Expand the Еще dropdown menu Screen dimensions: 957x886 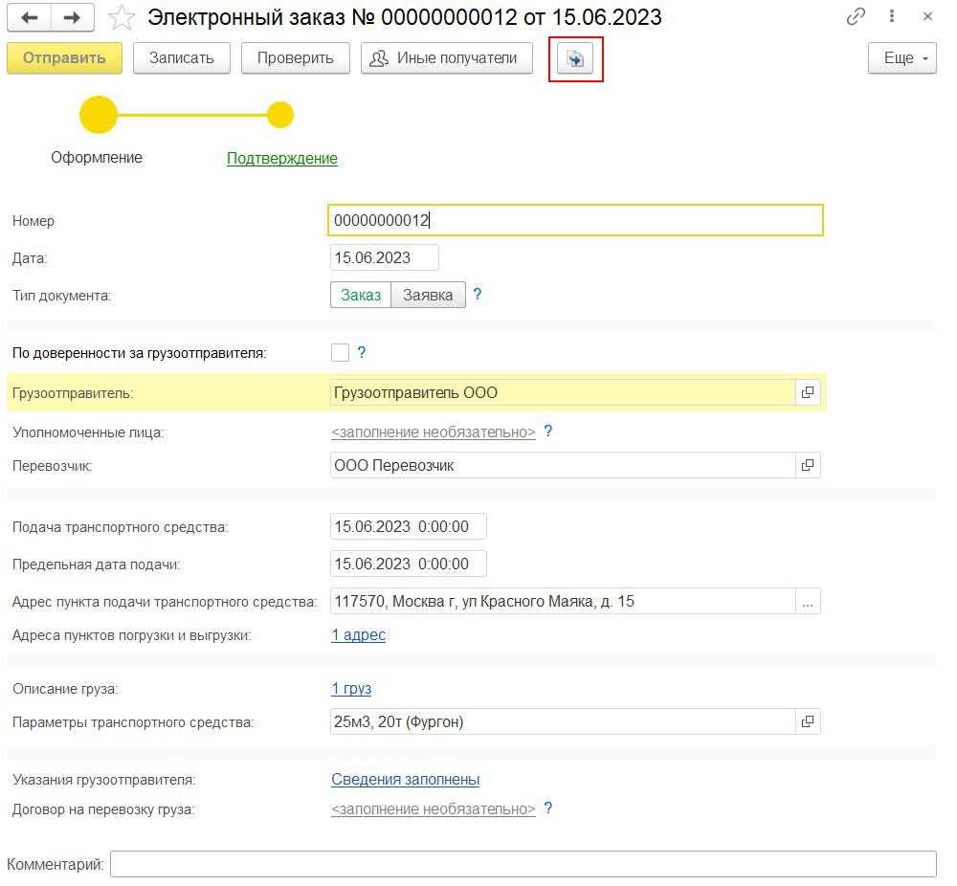[901, 58]
